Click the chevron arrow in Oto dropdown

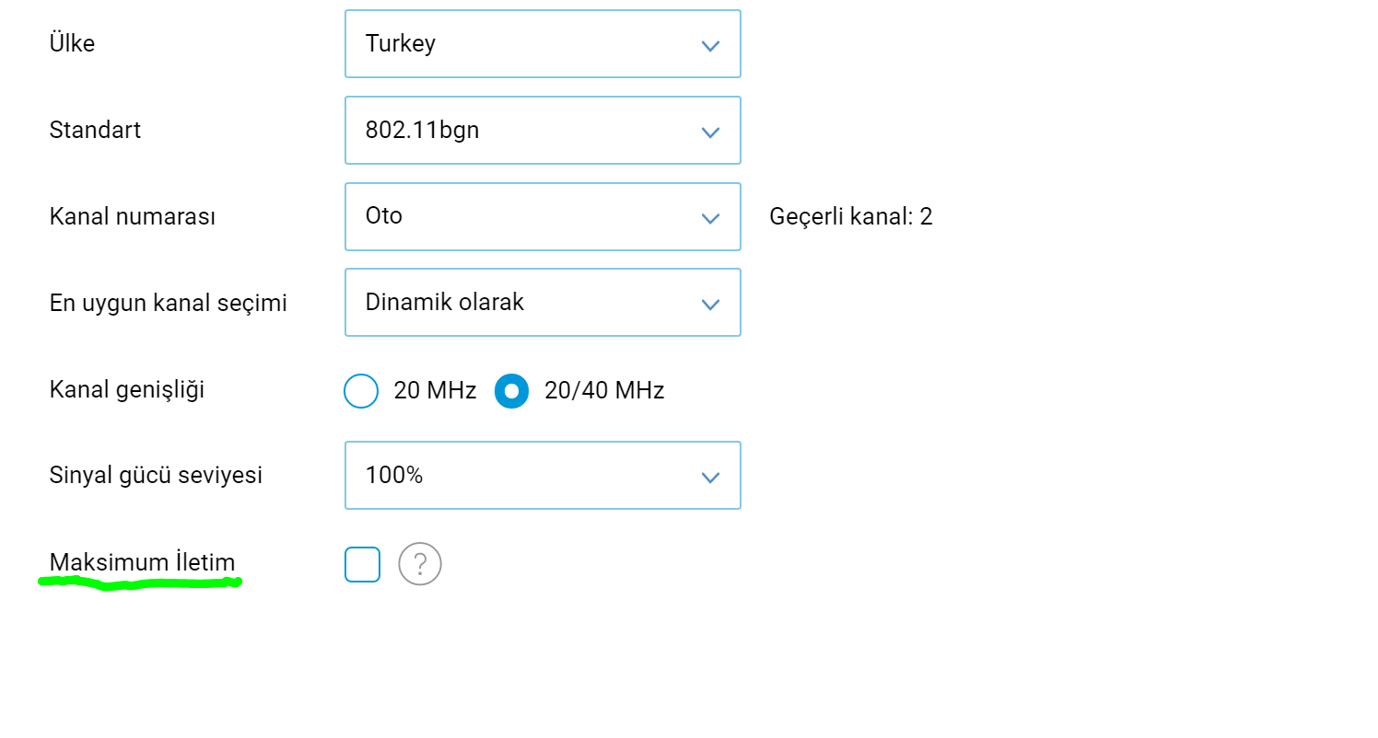pos(709,218)
